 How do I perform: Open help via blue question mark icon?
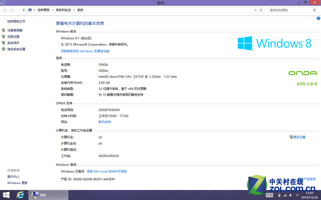(318, 18)
